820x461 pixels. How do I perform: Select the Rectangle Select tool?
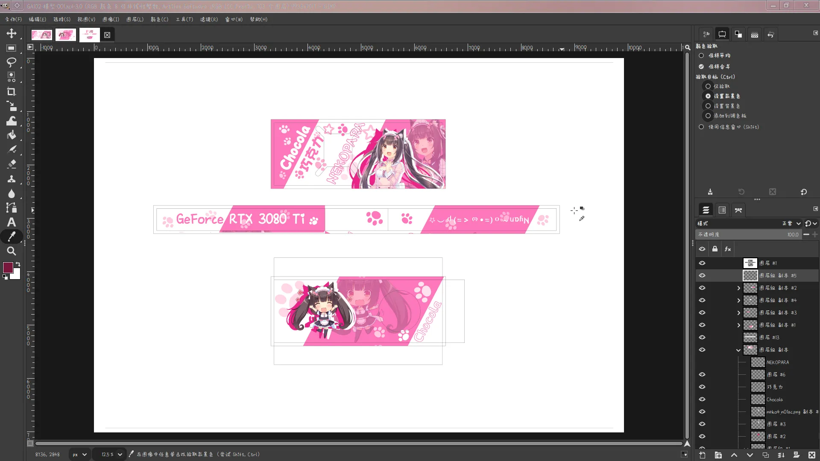pyautogui.click(x=12, y=48)
